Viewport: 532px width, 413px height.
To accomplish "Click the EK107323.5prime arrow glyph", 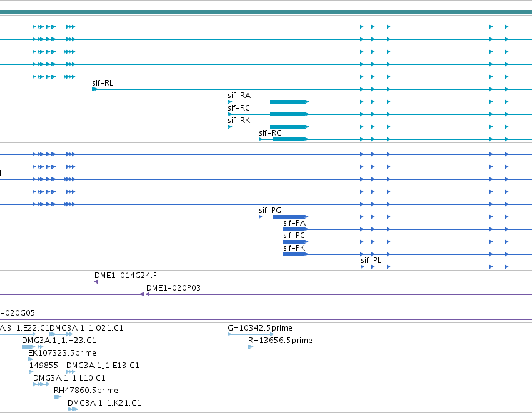I will pos(31,359).
